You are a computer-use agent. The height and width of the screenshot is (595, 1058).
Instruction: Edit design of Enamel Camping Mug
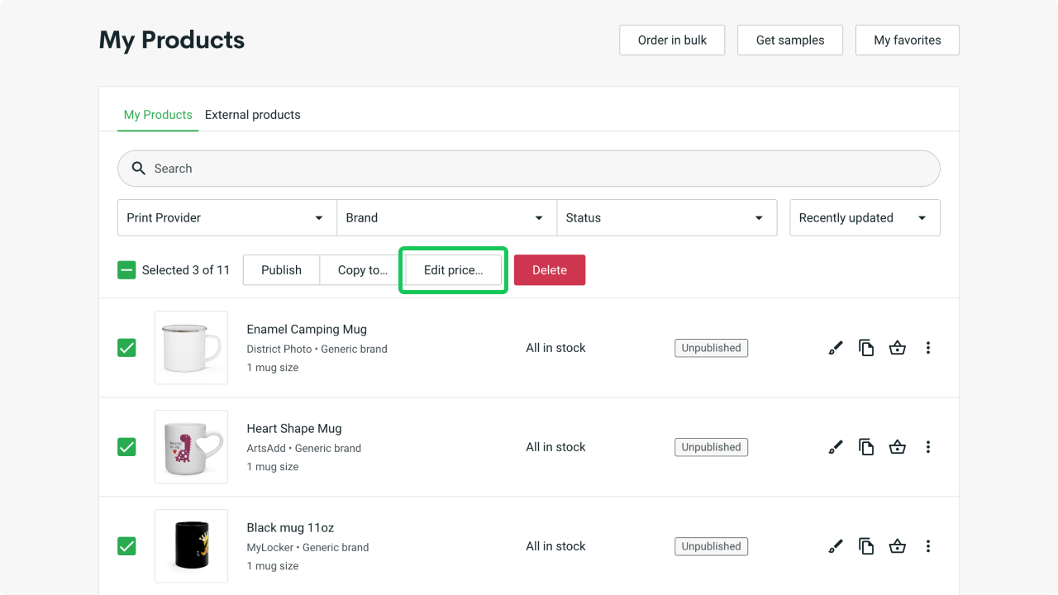tap(836, 348)
